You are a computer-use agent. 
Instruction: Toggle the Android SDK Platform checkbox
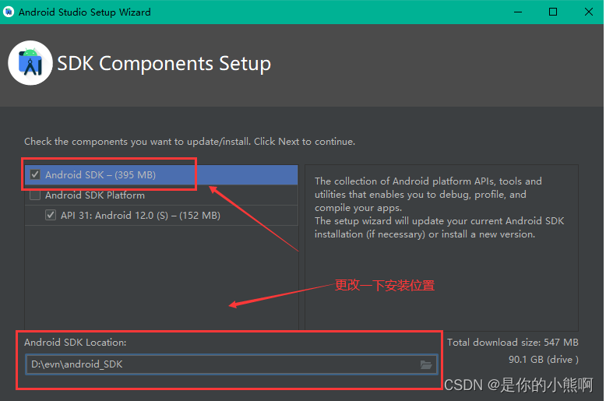[35, 195]
